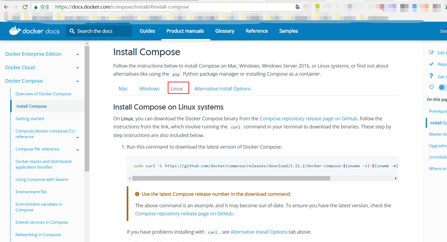Open Docker Compose sidebar section
447x242 pixels.
pyautogui.click(x=24, y=81)
